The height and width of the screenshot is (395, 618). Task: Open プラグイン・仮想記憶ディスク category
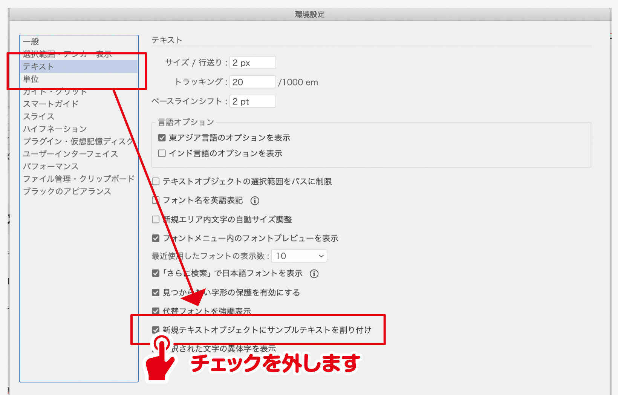tap(78, 141)
